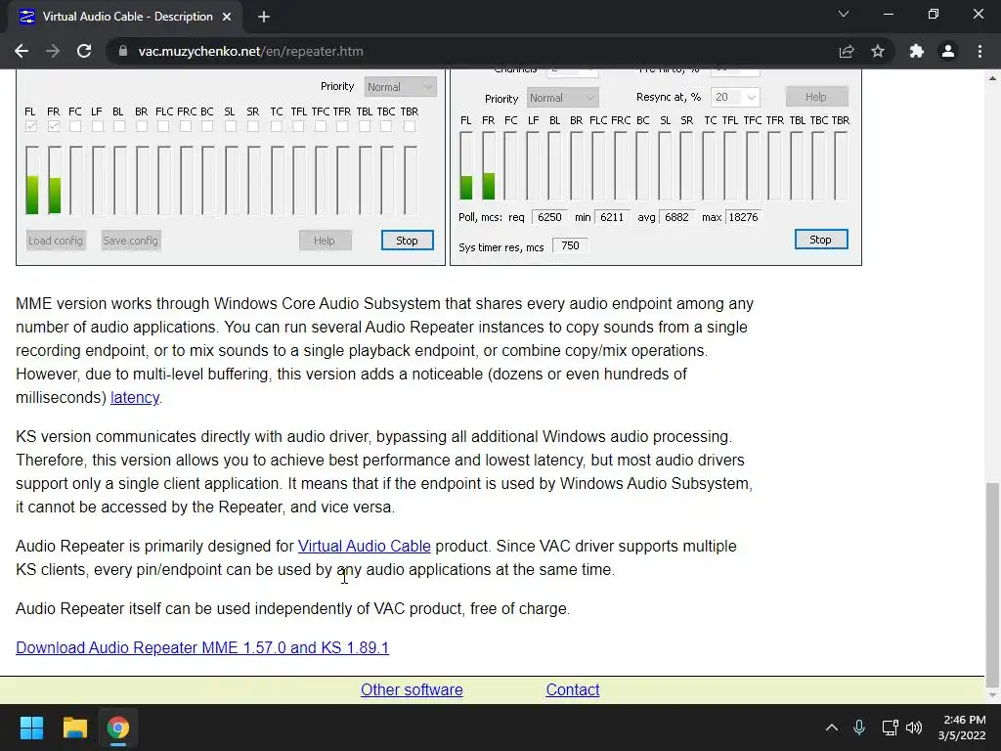Open the Windows Start menu

tap(31, 728)
